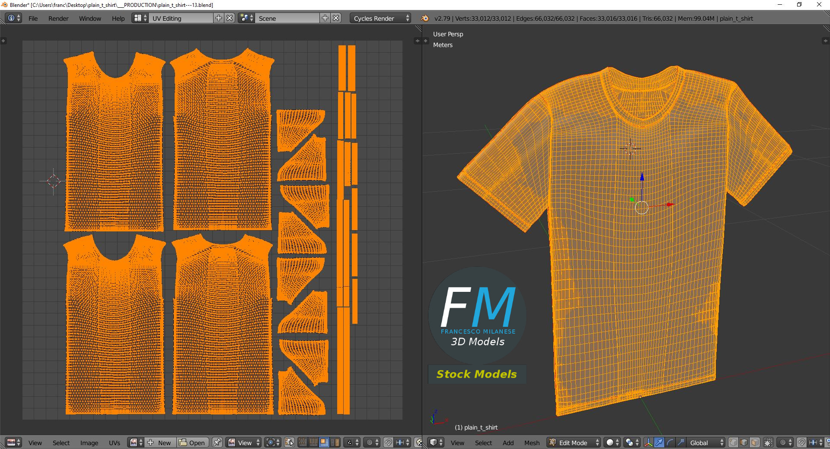Open the Help menu
Viewport: 830px width, 449px height.
point(118,19)
